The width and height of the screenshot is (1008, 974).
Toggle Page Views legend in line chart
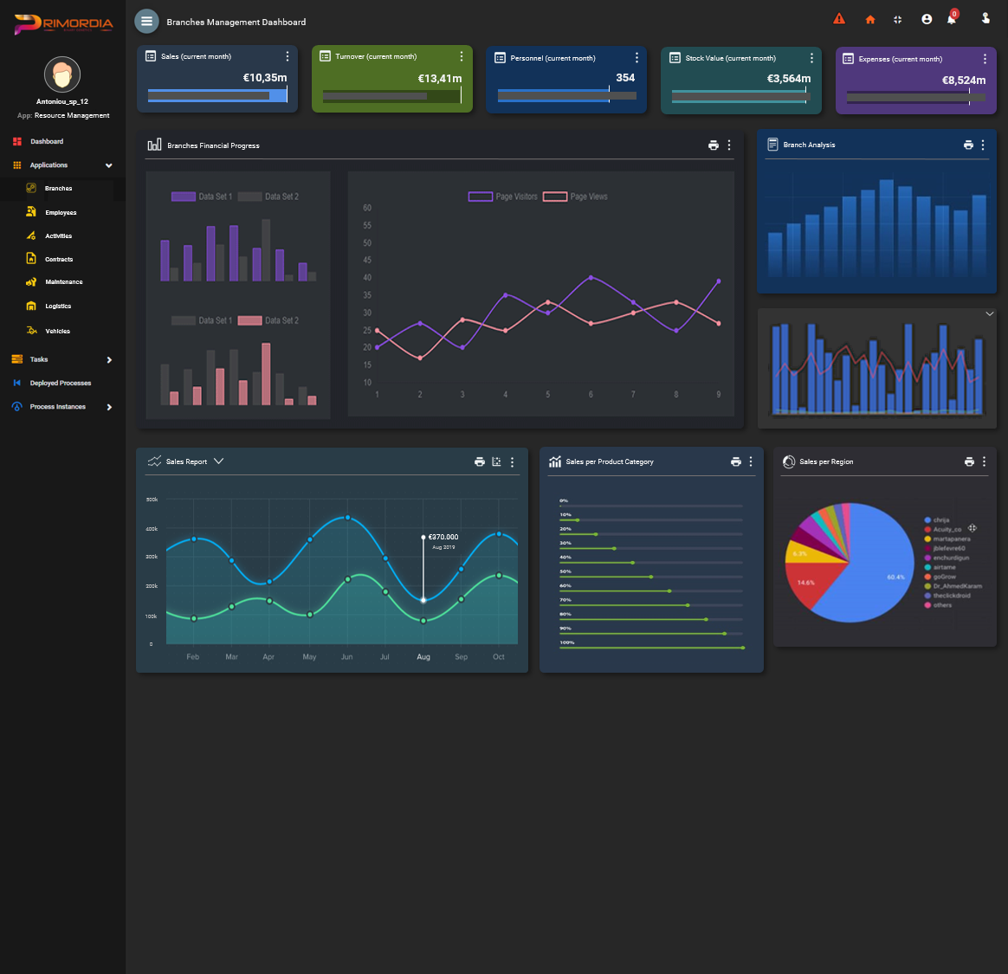pos(576,197)
